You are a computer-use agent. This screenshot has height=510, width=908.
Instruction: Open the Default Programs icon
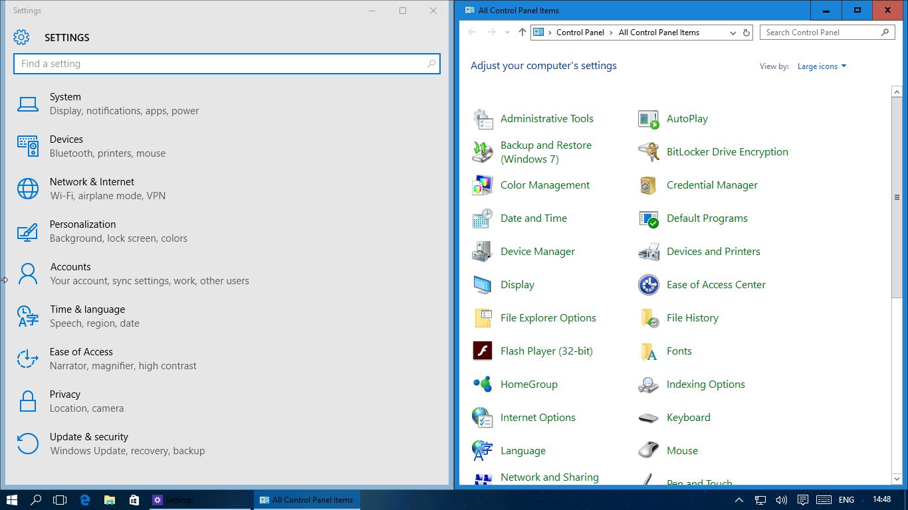coord(649,218)
